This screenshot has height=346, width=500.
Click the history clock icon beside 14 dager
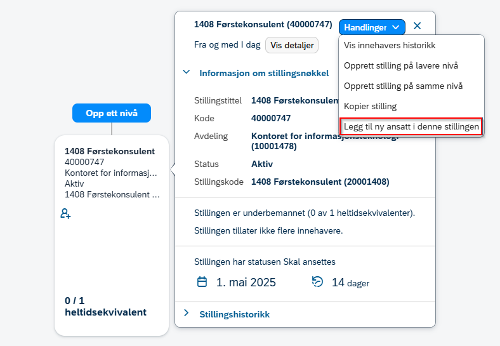click(317, 282)
